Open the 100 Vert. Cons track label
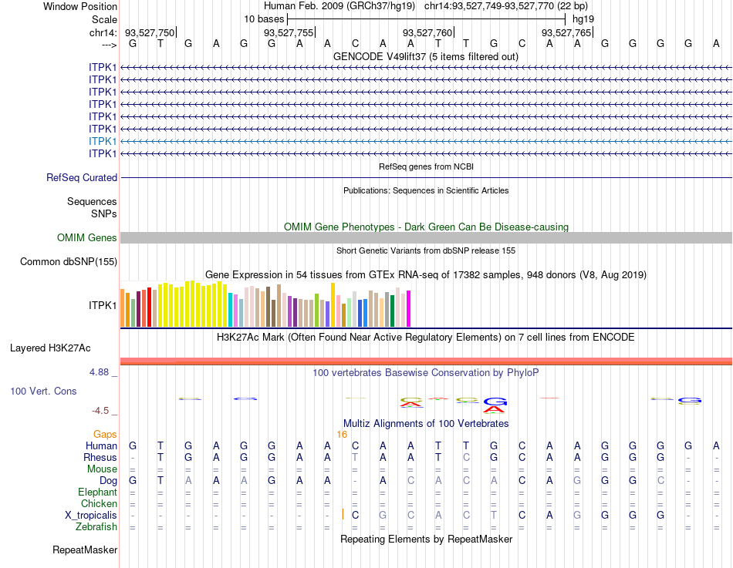The width and height of the screenshot is (733, 568). pos(43,392)
